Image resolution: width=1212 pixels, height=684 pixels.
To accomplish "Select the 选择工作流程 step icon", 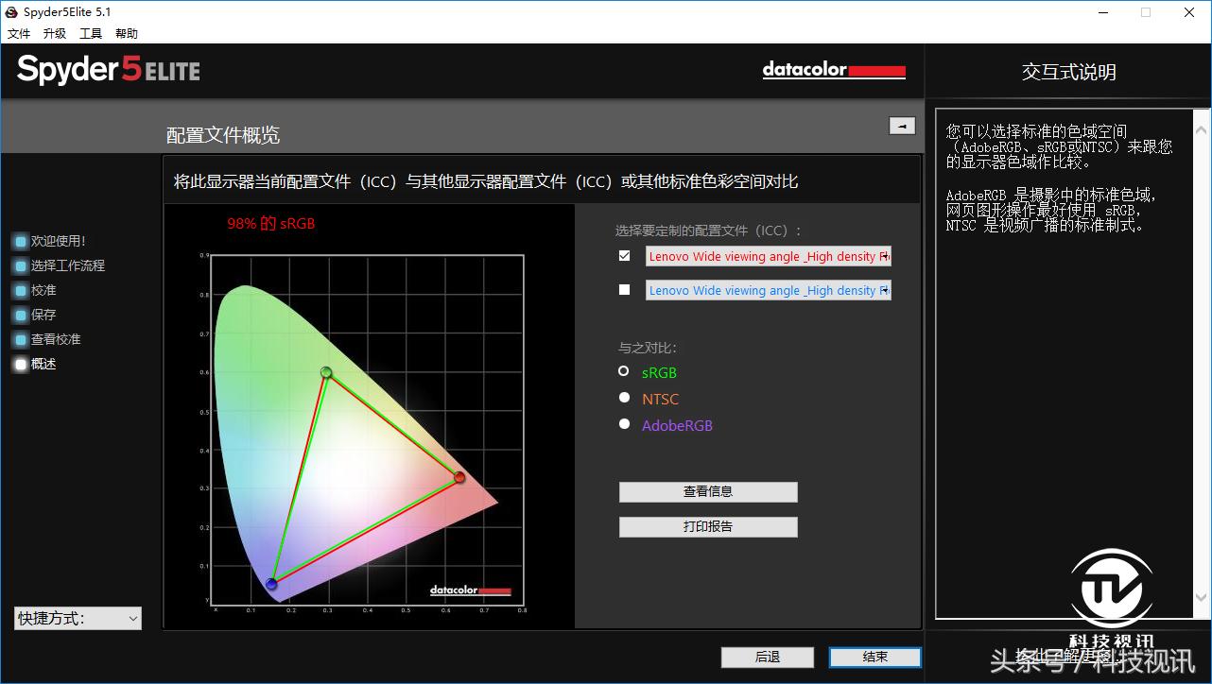I will tap(20, 265).
